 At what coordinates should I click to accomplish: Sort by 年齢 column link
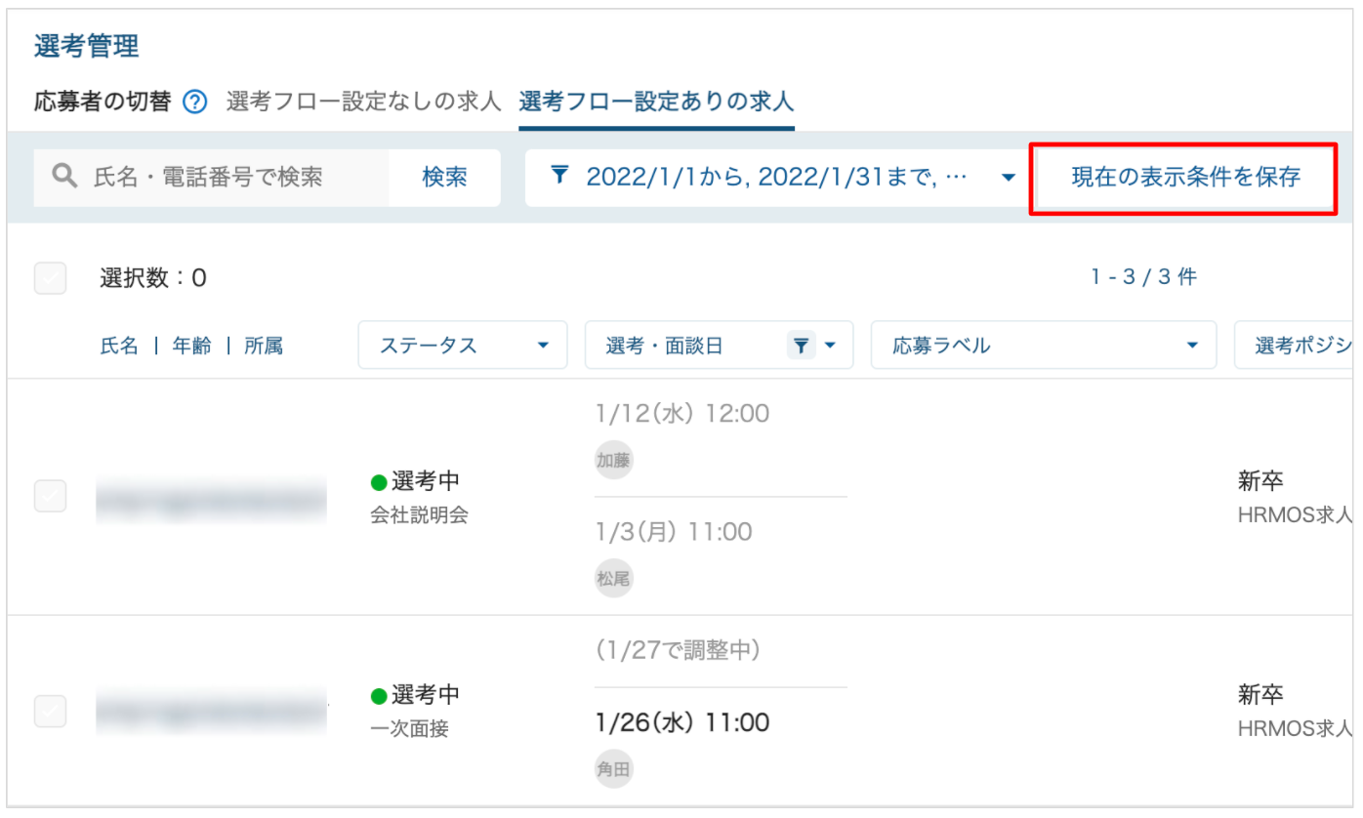(192, 346)
